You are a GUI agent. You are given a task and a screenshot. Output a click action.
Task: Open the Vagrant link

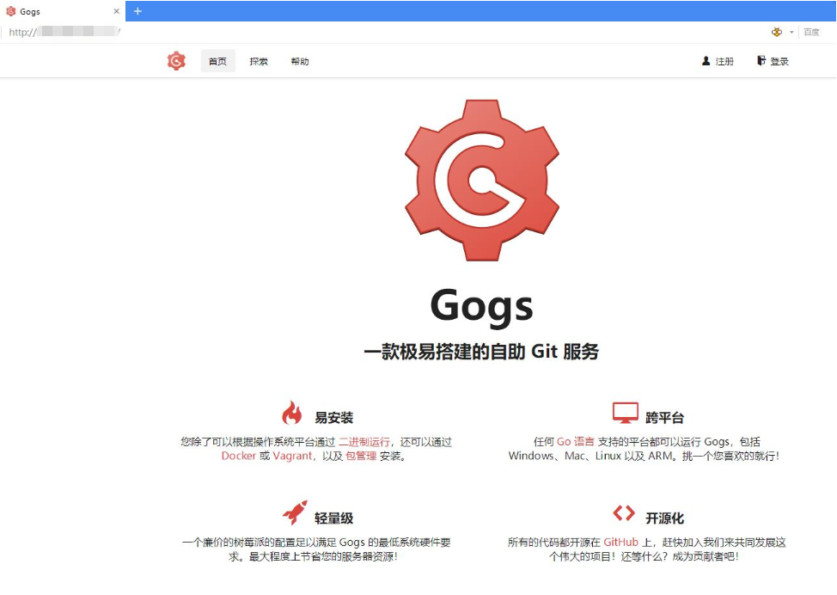click(292, 456)
